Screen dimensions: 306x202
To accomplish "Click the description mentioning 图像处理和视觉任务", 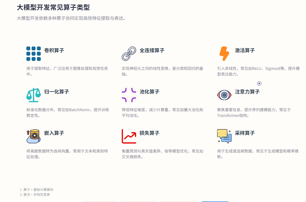I will tap(67, 71).
